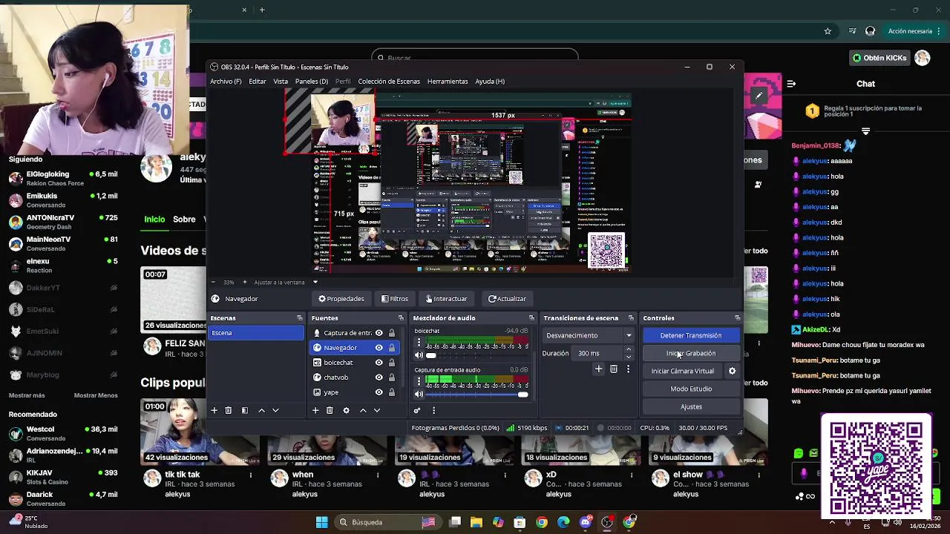Open the Vista menu

pyautogui.click(x=281, y=82)
